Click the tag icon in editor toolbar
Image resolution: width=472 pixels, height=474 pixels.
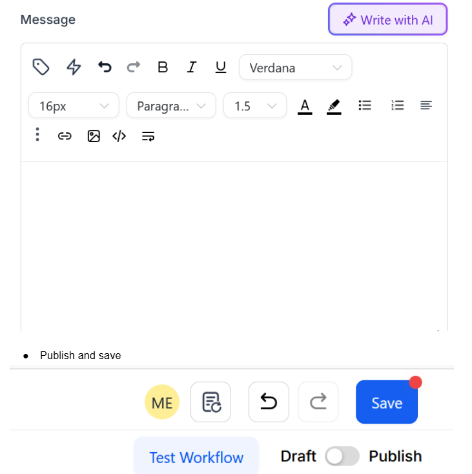pos(41,67)
